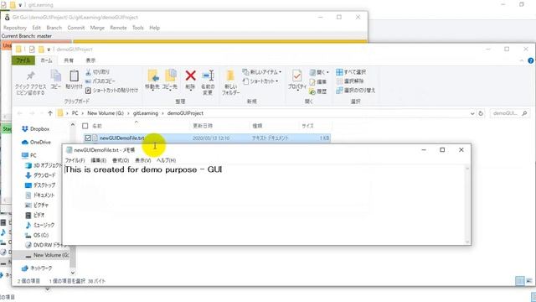Expand breadcrumb arrow after gitLearning
Image resolution: width=536 pixels, height=302 pixels.
(x=162, y=113)
